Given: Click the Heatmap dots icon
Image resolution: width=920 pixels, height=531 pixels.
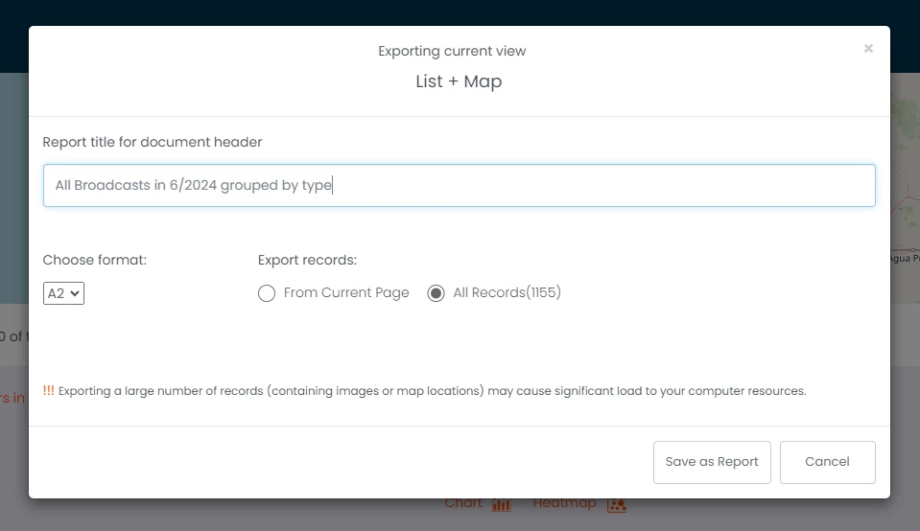Looking at the screenshot, I should 618,504.
